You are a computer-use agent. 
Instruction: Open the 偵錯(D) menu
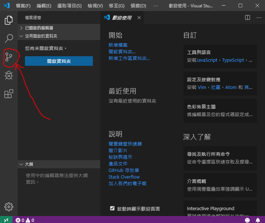point(138,6)
